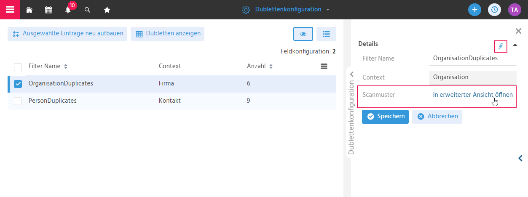Click the Kontakt context cell
This screenshot has height=197, width=528.
click(x=169, y=101)
